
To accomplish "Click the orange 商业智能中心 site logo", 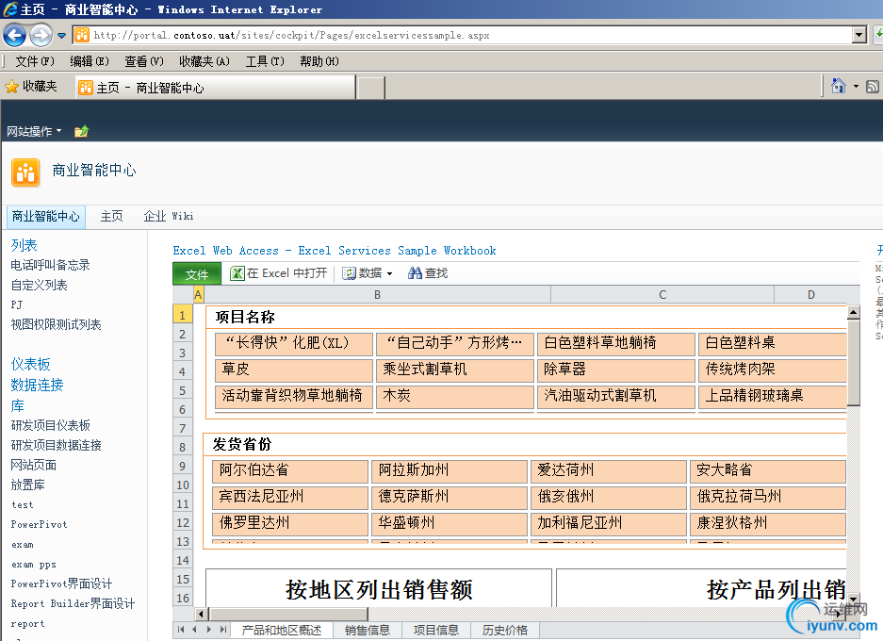I will [x=25, y=172].
